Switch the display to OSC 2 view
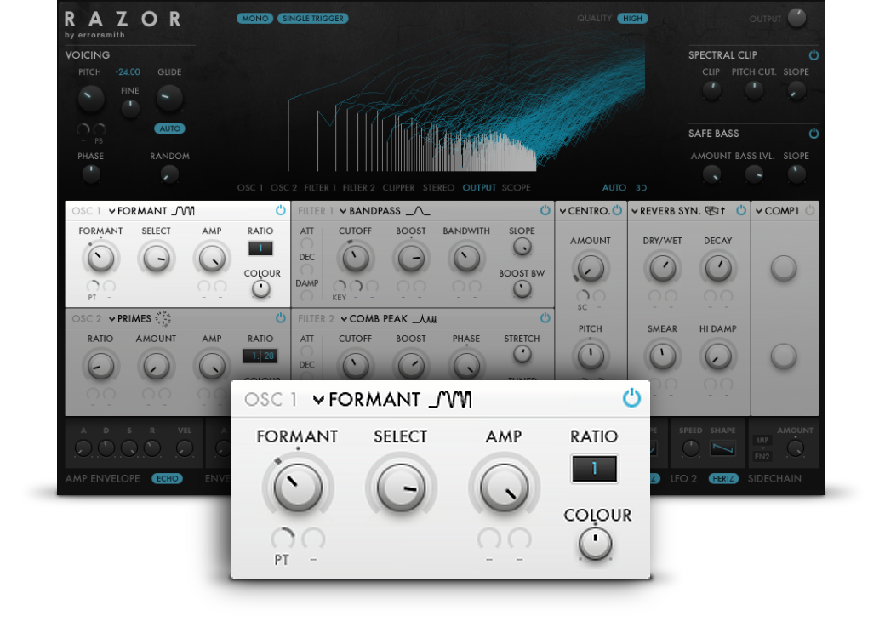The image size is (885, 633). click(x=283, y=188)
